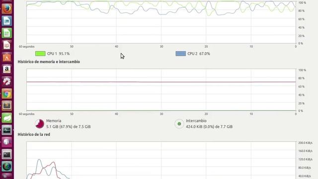Pick the CPU 1 green color swatch
The height and width of the screenshot is (179, 318).
(x=40, y=54)
